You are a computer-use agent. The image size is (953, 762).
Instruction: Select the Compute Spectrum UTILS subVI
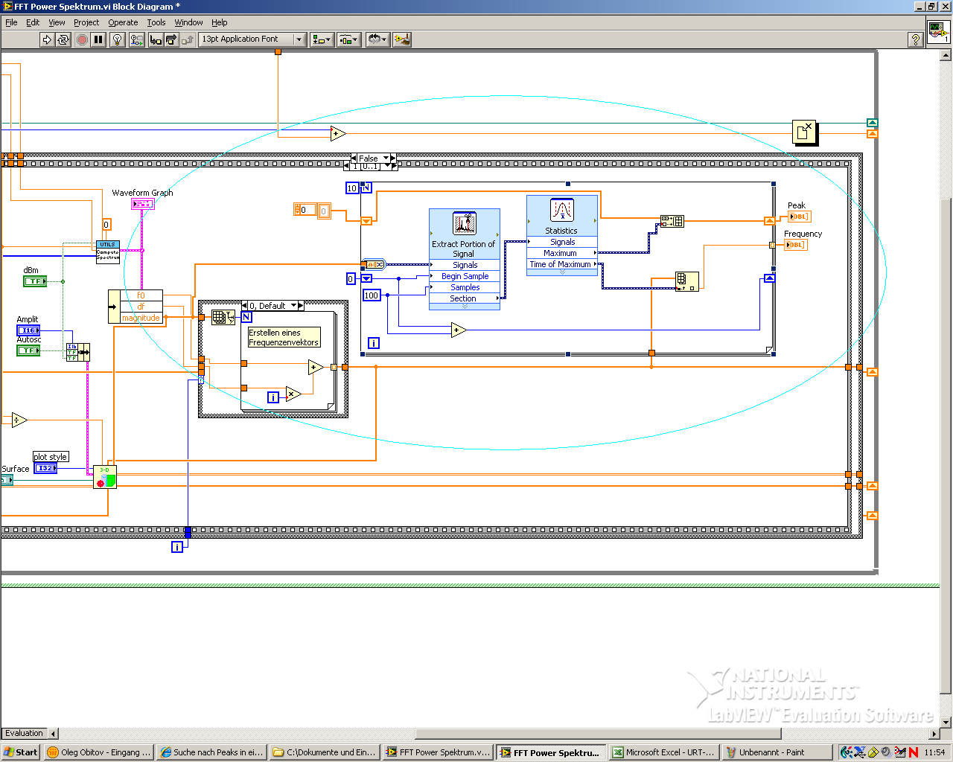point(108,252)
